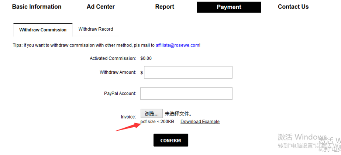Open the Contact Us page
This screenshot has width=341, height=155.
tap(293, 7)
